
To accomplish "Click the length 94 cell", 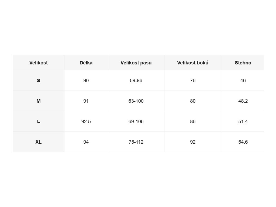I will tap(86, 142).
